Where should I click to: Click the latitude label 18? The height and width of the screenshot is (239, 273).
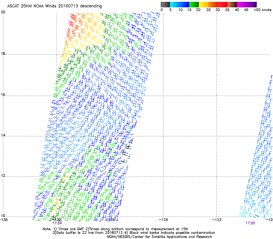pyautogui.click(x=3, y=53)
